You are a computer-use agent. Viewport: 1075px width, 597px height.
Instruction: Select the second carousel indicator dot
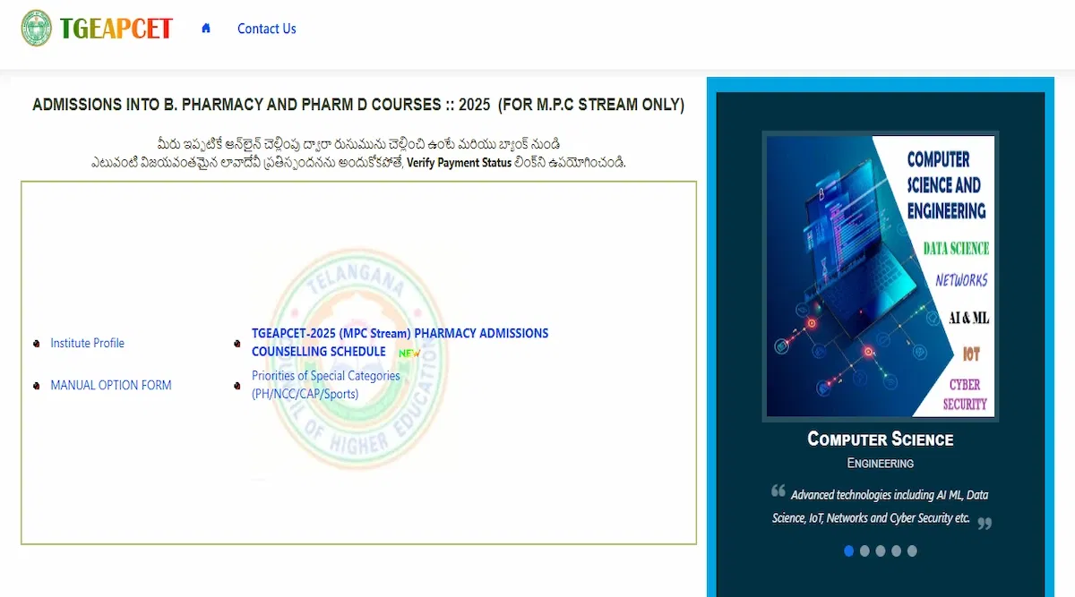point(864,551)
